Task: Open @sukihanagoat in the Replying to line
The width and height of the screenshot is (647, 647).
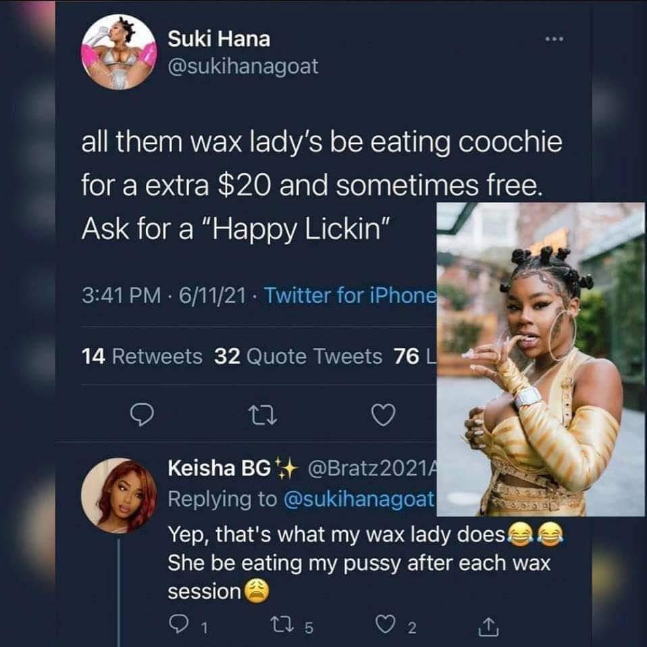Action: tap(359, 499)
